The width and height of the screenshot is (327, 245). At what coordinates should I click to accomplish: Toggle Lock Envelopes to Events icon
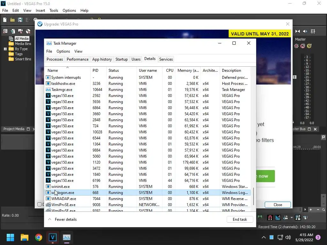[x=298, y=218]
